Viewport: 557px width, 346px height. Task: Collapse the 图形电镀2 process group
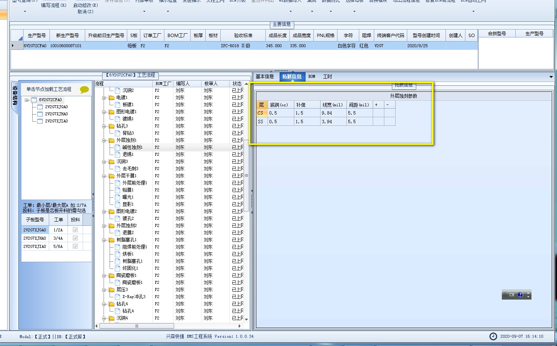click(104, 212)
